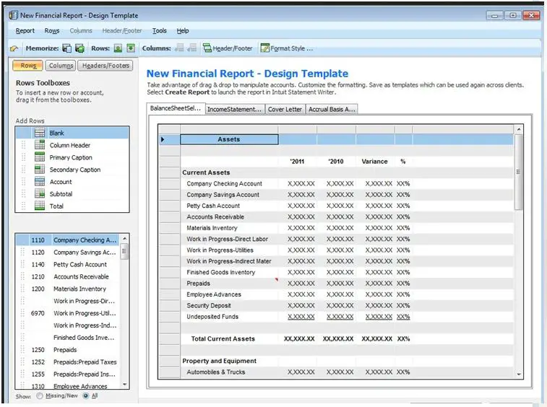Click the report grid scroll-up arrow
This screenshot has height=407, width=547.
pyautogui.click(x=519, y=129)
